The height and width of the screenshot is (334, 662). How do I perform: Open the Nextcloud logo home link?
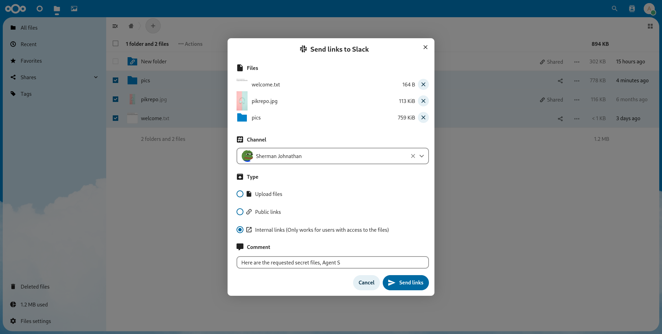tap(16, 9)
